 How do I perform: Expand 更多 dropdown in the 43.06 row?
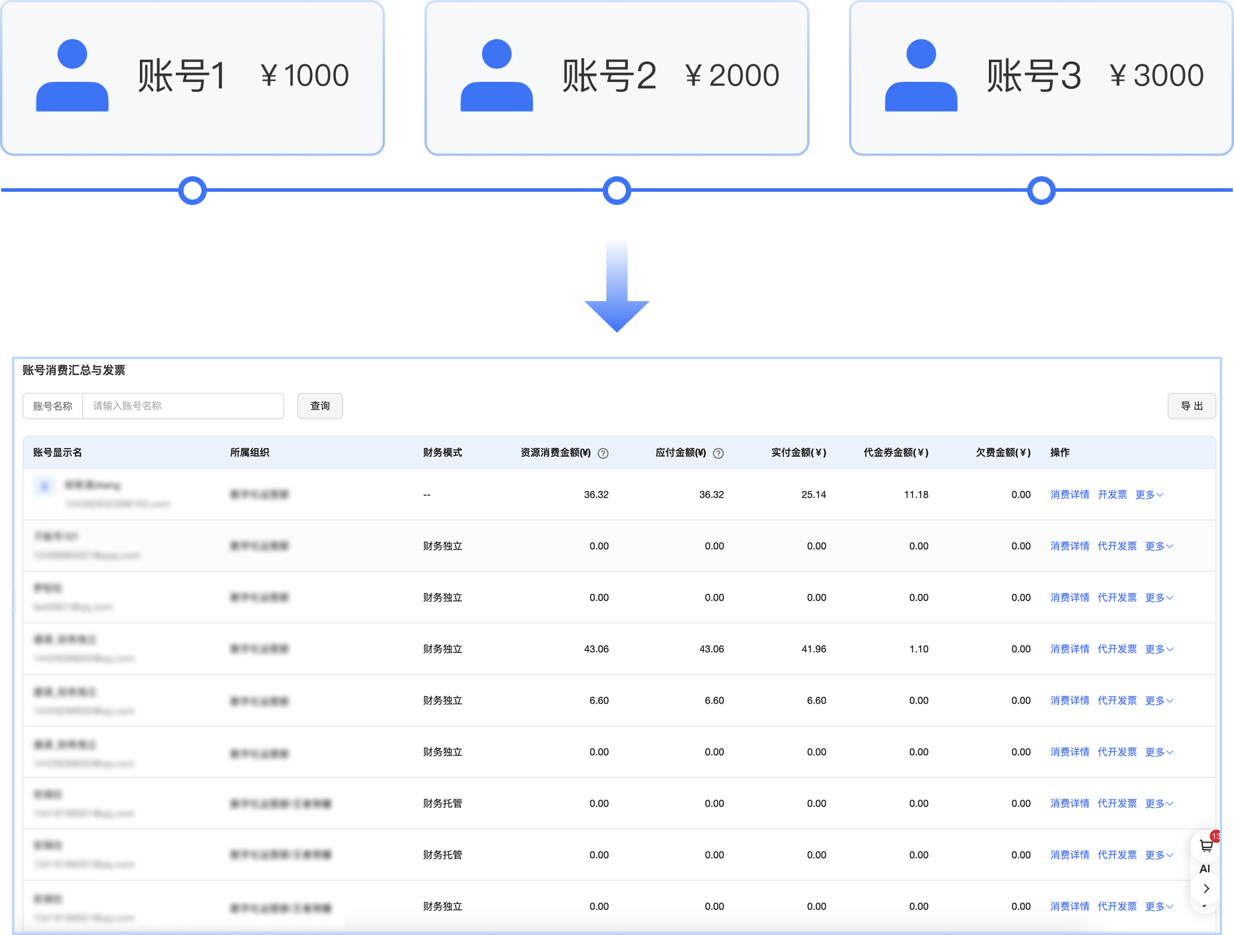click(x=1159, y=649)
